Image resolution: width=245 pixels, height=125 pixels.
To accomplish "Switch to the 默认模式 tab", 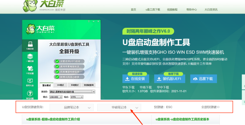I will [47, 85].
